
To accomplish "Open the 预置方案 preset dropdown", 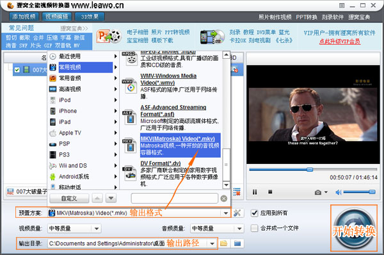I will 225,213.
